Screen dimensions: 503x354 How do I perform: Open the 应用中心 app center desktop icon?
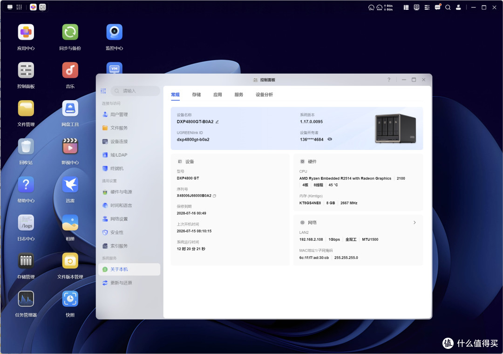[26, 32]
